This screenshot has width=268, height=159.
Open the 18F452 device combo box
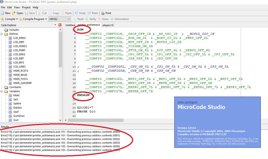pos(59,19)
